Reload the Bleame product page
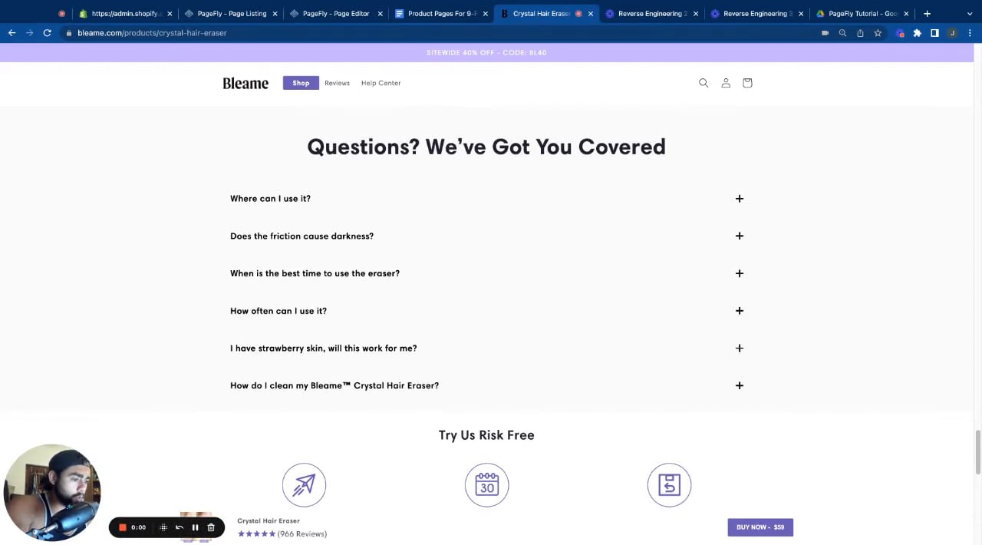982x545 pixels. (47, 33)
